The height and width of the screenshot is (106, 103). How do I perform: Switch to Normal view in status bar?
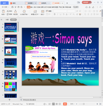pyautogui.click(x=53, y=104)
